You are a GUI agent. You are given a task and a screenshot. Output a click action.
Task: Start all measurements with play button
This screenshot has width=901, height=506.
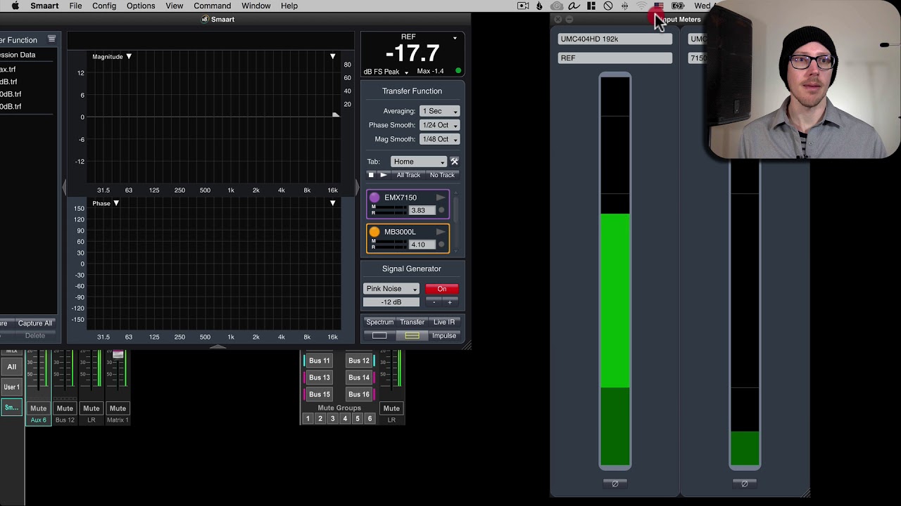pos(384,175)
